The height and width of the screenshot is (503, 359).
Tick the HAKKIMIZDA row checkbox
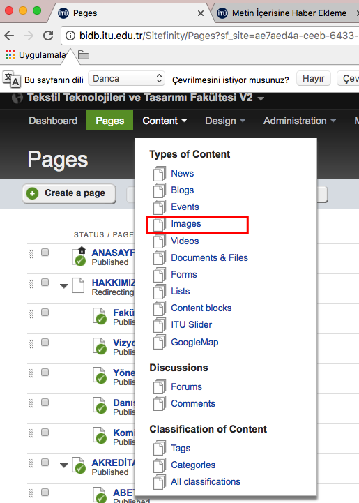(x=45, y=283)
